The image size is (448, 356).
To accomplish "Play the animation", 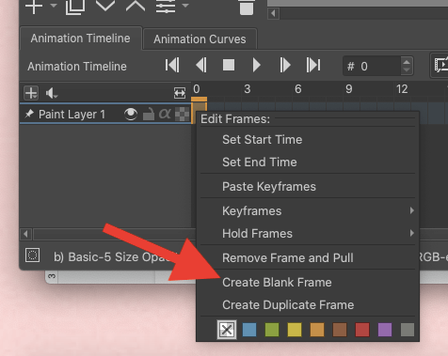I will (x=257, y=65).
